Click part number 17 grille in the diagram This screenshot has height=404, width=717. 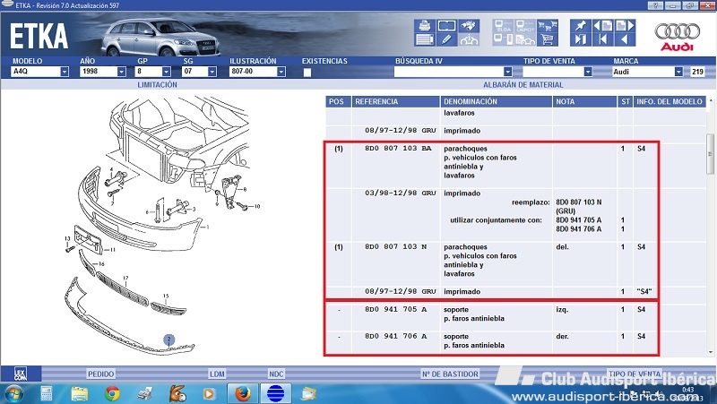tap(125, 278)
